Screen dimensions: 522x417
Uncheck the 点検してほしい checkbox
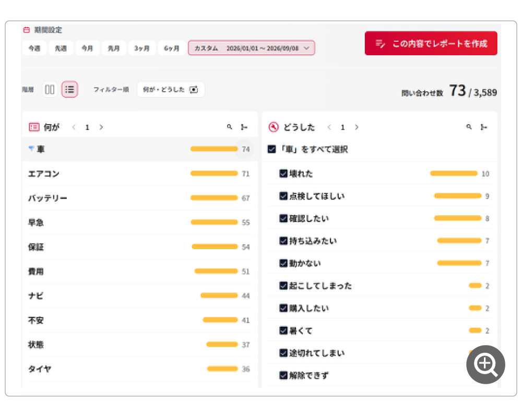(x=283, y=196)
